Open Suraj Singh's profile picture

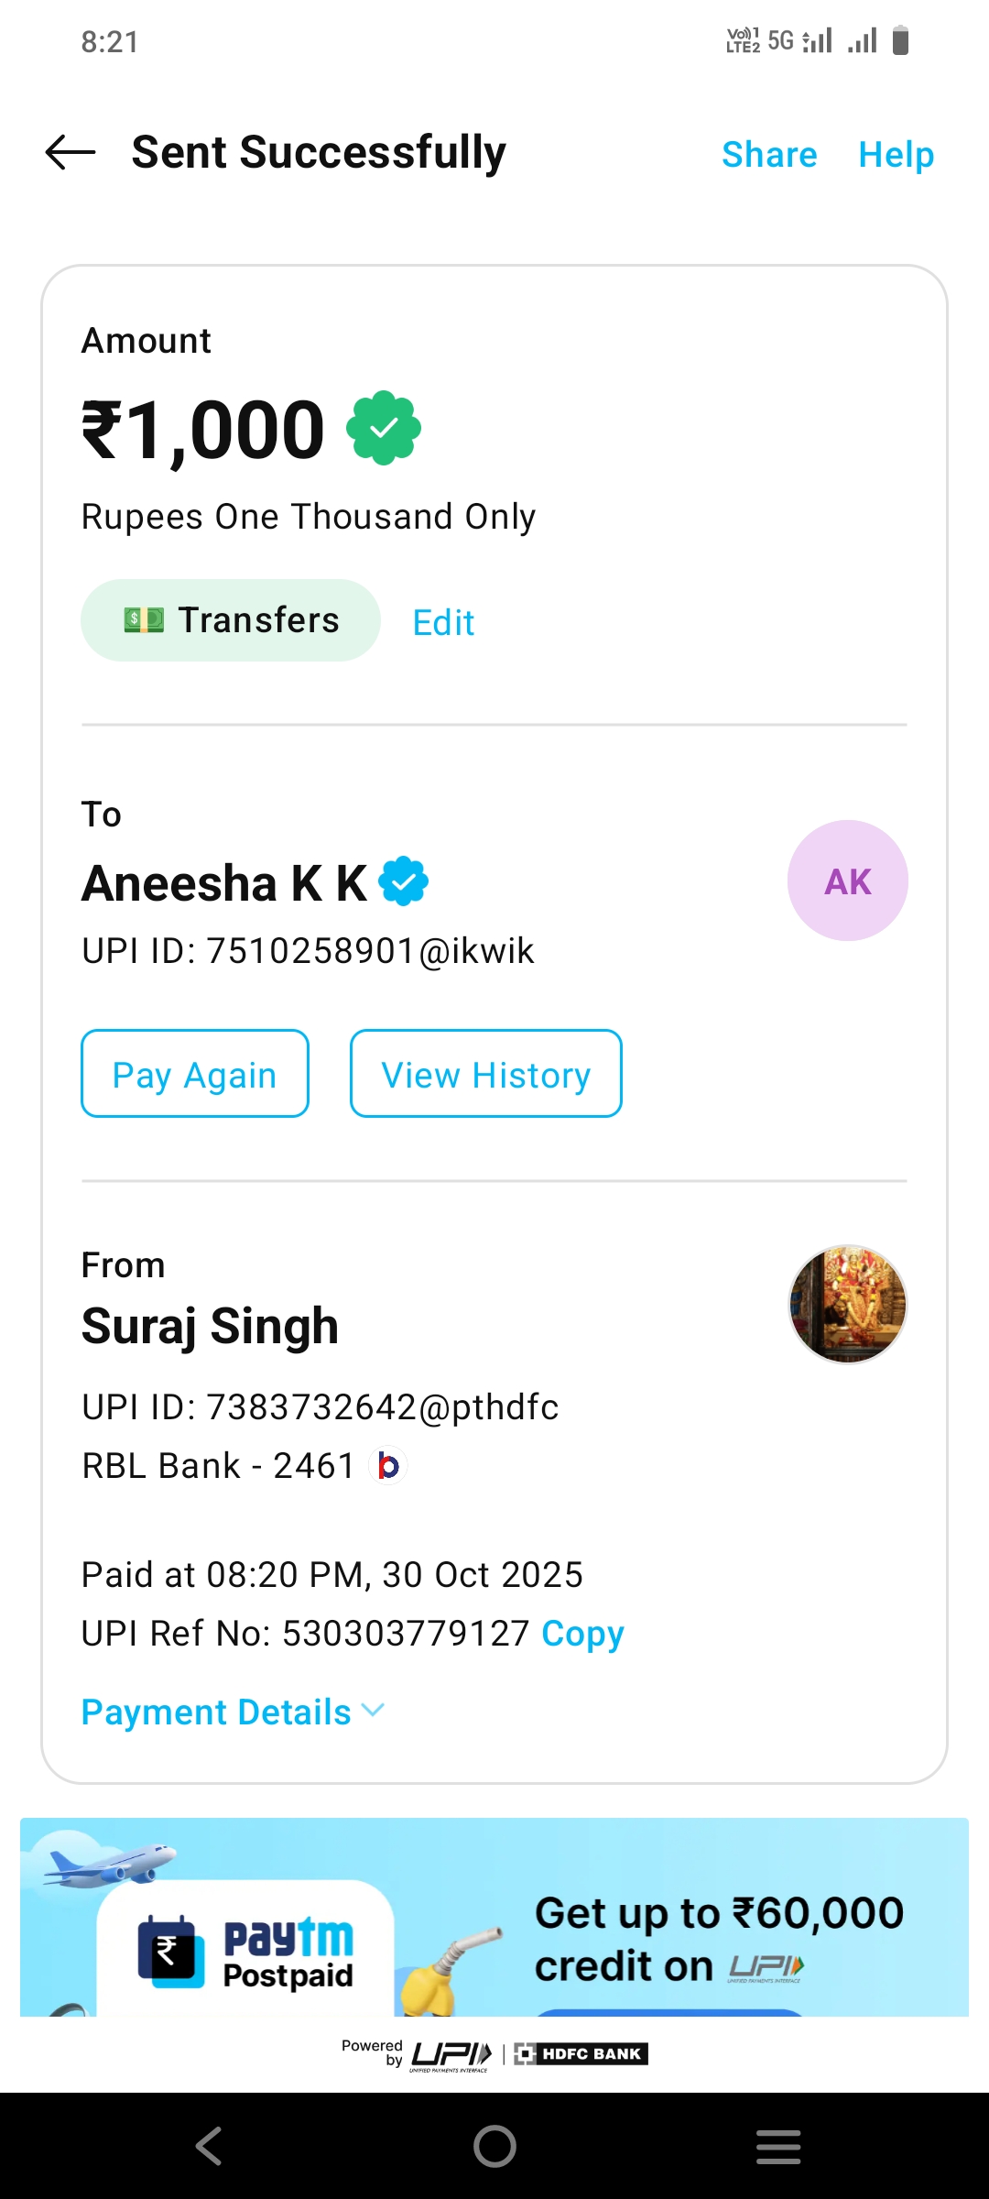pos(847,1304)
